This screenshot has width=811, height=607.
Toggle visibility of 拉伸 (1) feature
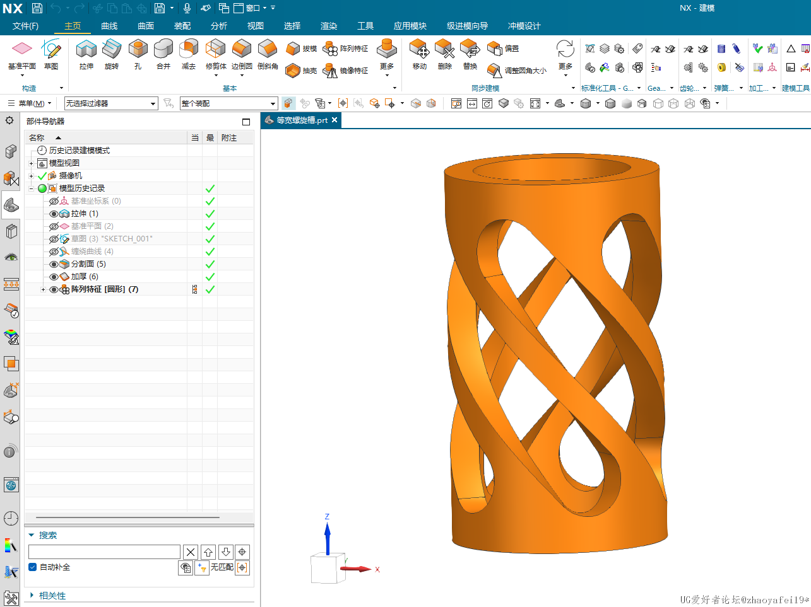54,214
